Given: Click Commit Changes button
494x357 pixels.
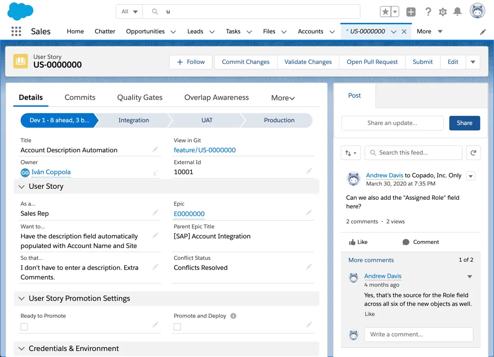Looking at the screenshot, I should (246, 62).
